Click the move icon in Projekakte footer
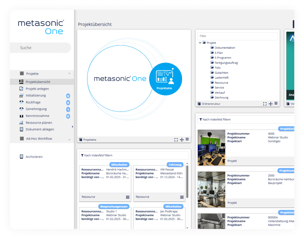The image size is (304, 239). click(182, 140)
